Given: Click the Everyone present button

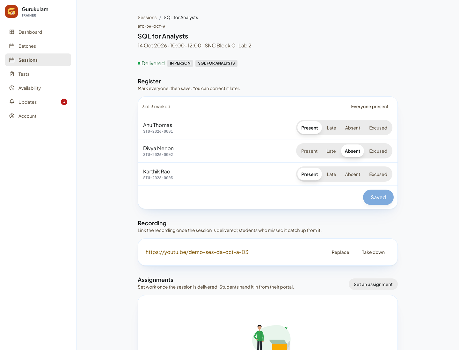Looking at the screenshot, I should (370, 106).
